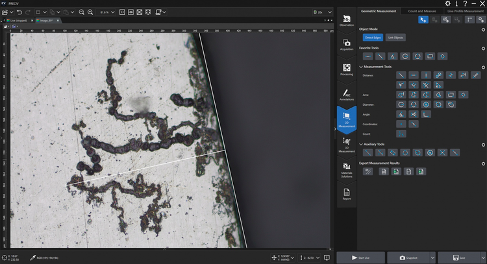
Task: Toggle the selection pointer tool
Action: pos(423,20)
